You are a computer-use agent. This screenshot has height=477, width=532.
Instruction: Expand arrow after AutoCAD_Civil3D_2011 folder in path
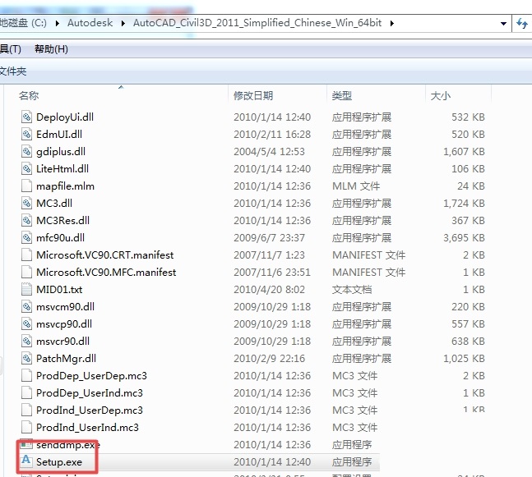[392, 23]
